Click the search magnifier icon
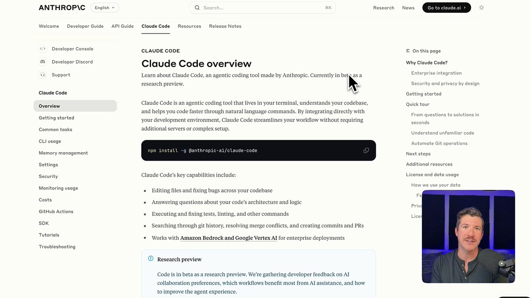530x298 pixels. pyautogui.click(x=197, y=8)
